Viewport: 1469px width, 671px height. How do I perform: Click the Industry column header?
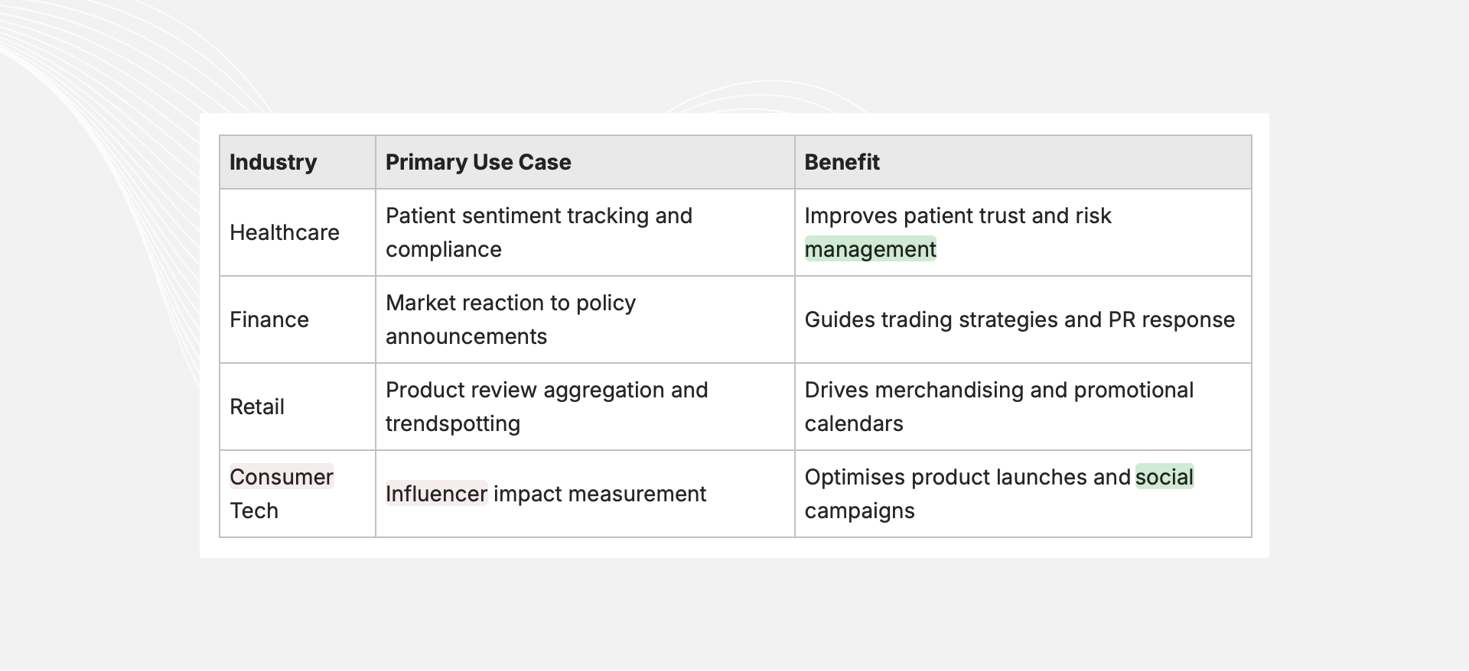click(273, 162)
